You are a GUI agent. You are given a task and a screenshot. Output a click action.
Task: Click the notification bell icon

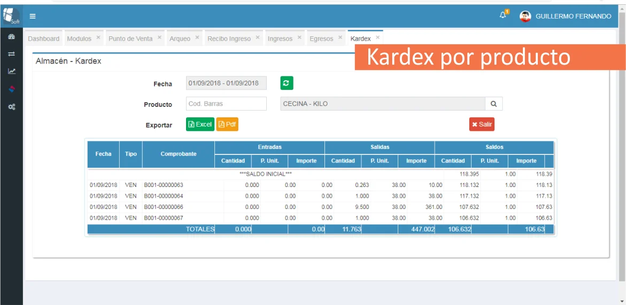[503, 15]
